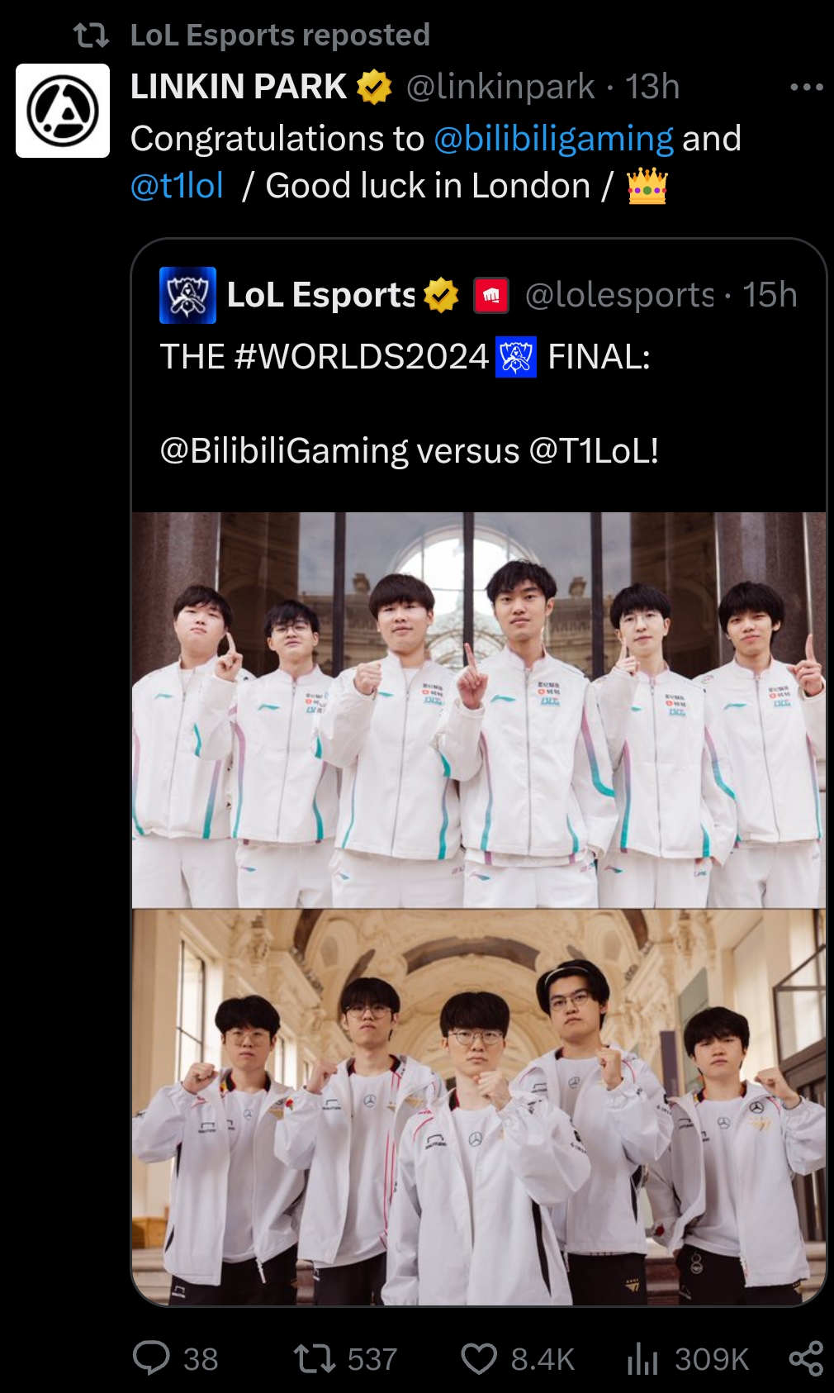Open the reply comment icon
Viewport: 834px width, 1393px height.
point(151,1358)
